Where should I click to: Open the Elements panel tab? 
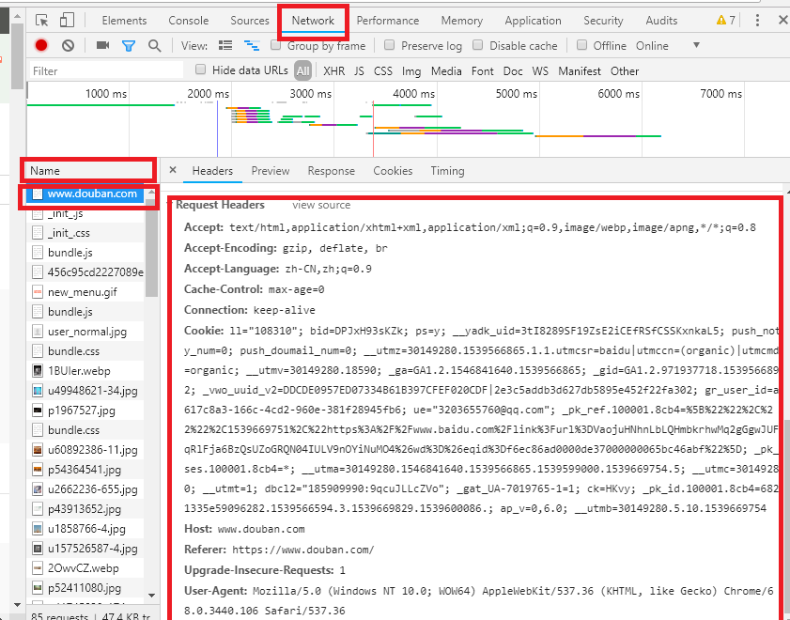coord(124,20)
